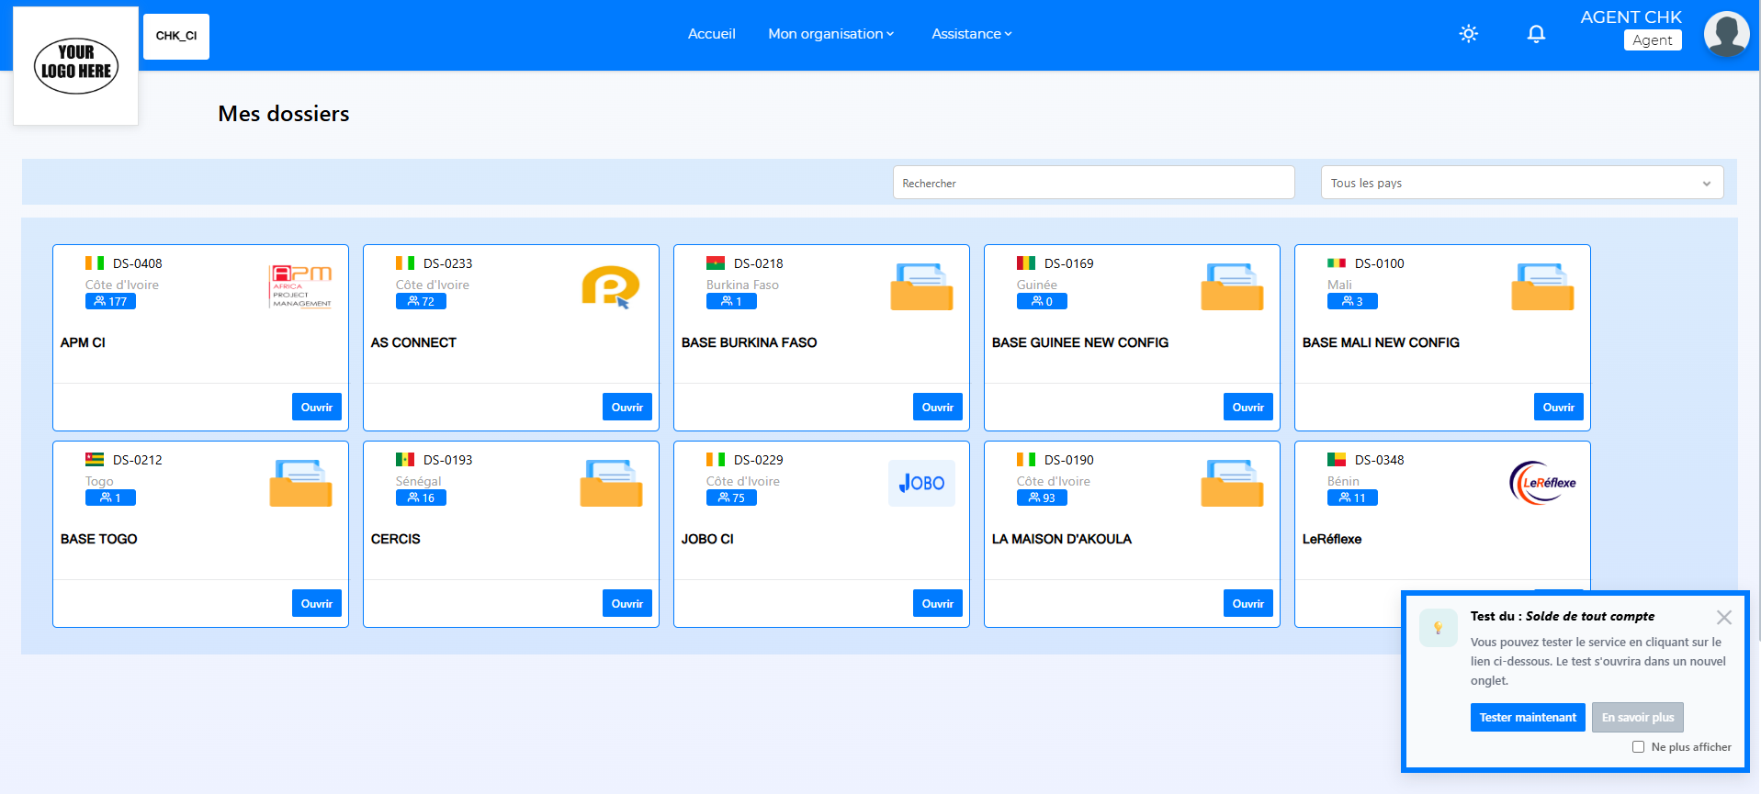1761x794 pixels.
Task: Click the JOBO logo in DS-0229
Action: [921, 483]
